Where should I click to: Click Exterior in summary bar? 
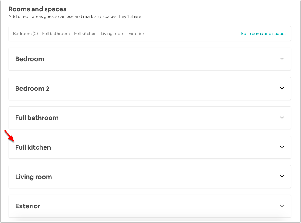pos(136,34)
